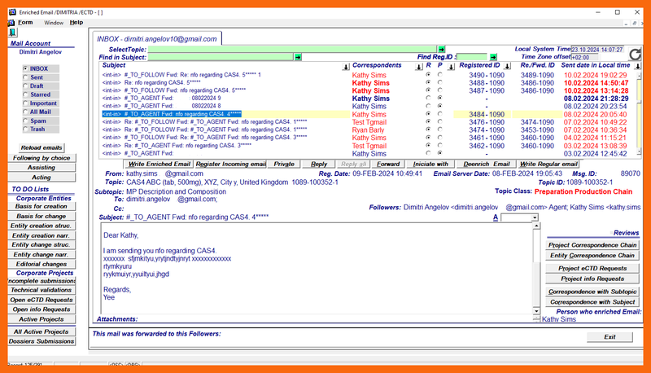Click Project Correspondence Chain button
Screen dimensions: 651x373
coord(592,244)
